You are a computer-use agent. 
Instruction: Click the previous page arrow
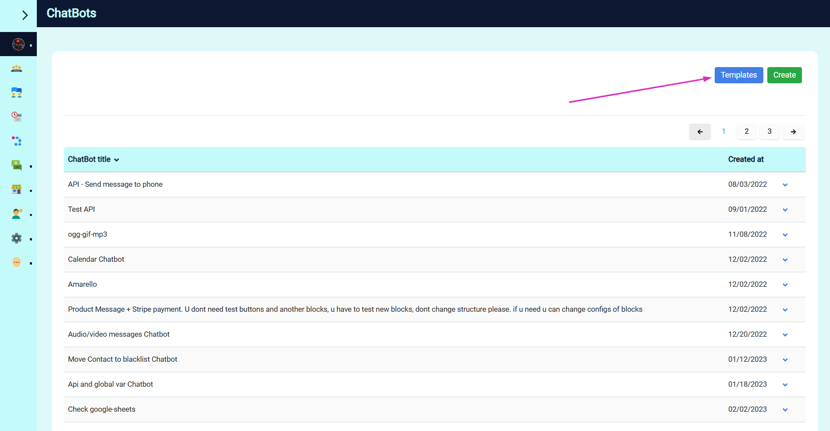(x=700, y=132)
